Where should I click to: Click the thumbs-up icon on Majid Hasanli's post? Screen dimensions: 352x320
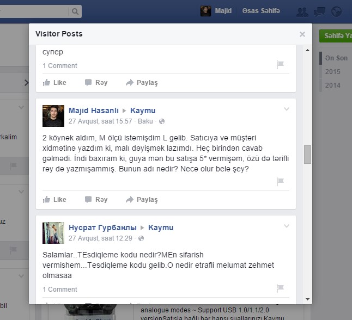coord(46,199)
